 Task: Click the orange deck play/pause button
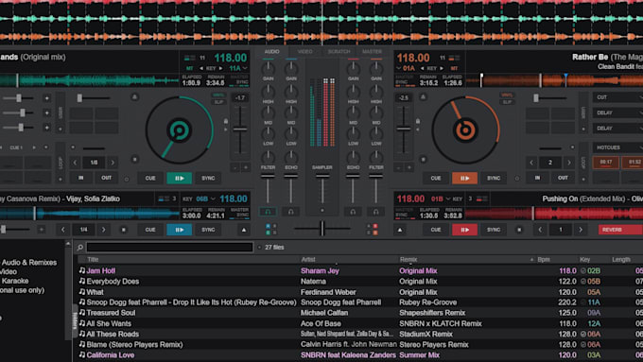(x=464, y=179)
